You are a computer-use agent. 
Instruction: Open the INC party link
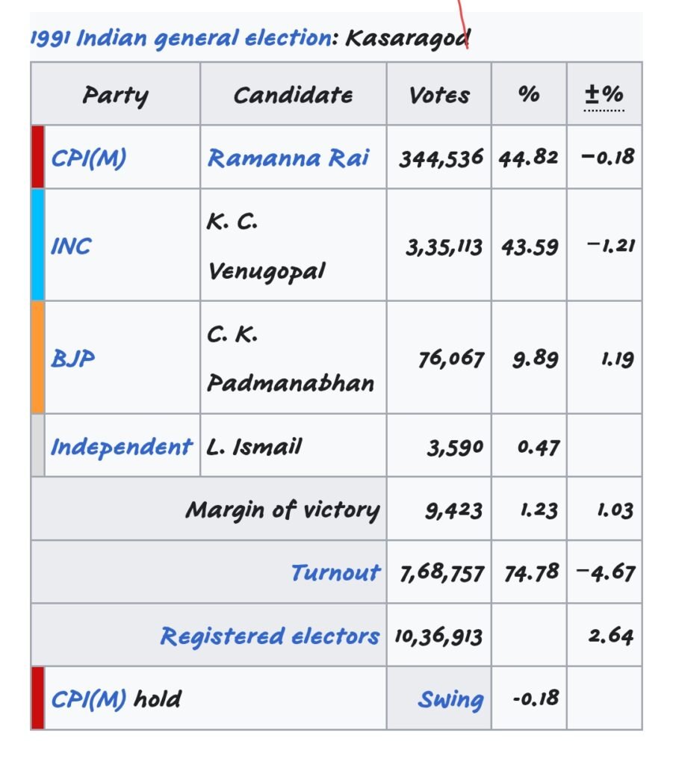tap(71, 246)
